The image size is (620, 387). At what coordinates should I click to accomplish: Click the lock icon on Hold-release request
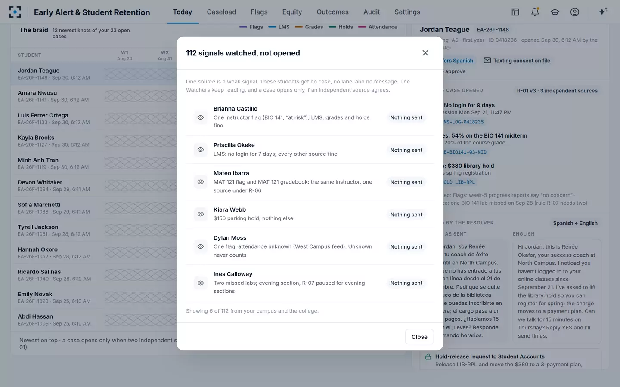pyautogui.click(x=428, y=357)
